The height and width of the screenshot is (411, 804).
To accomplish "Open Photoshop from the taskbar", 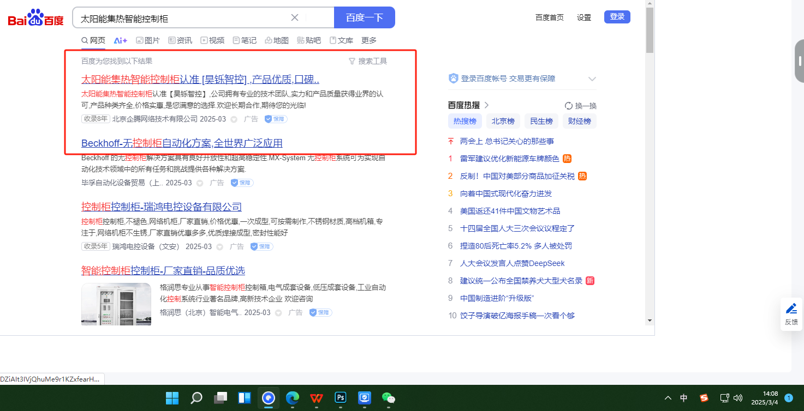I will pyautogui.click(x=341, y=397).
